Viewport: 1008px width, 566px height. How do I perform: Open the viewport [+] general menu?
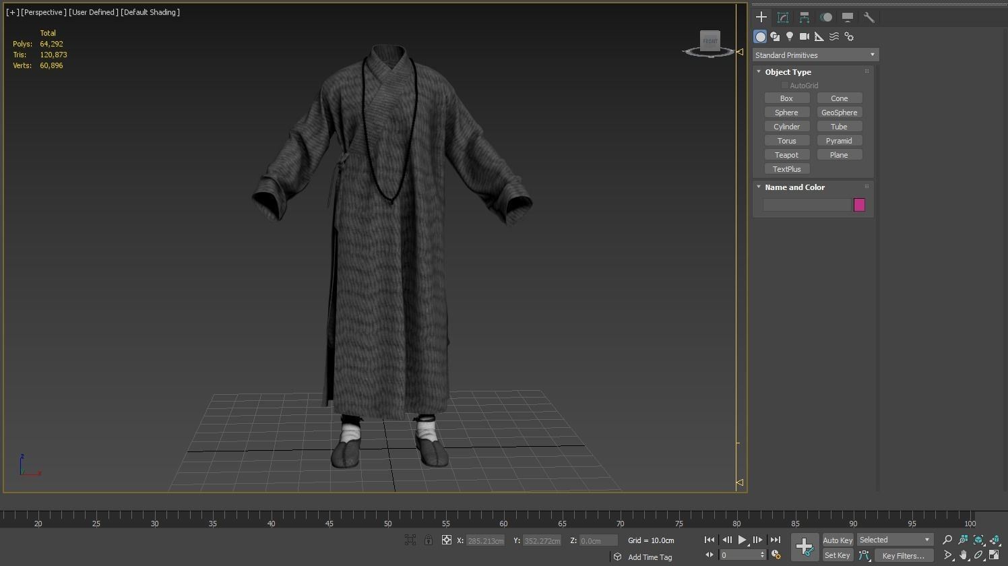[x=13, y=12]
